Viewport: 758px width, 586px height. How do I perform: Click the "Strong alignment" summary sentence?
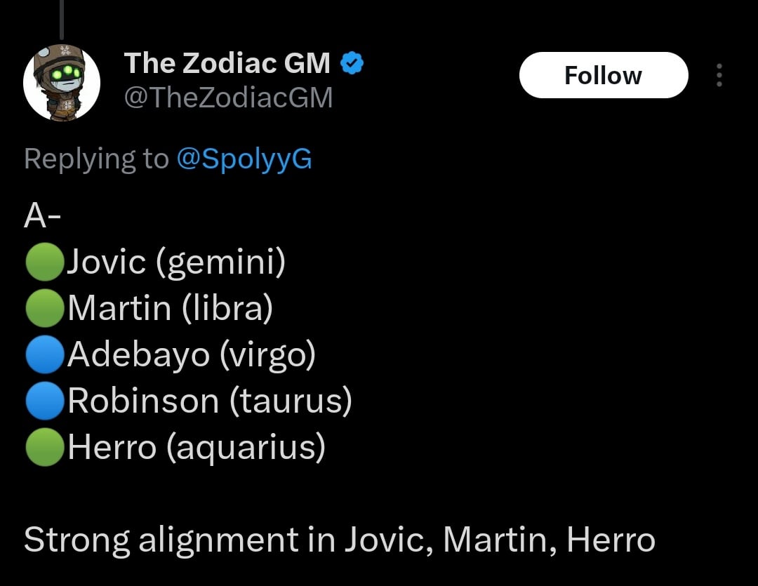[x=340, y=540]
